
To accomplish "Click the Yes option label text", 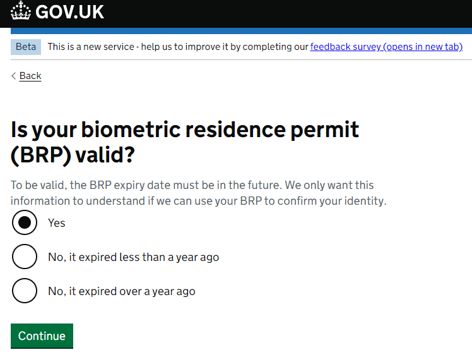I will [x=57, y=223].
